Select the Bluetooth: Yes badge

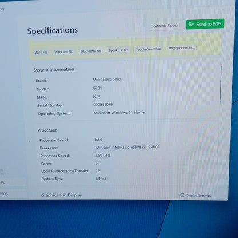click(x=91, y=51)
